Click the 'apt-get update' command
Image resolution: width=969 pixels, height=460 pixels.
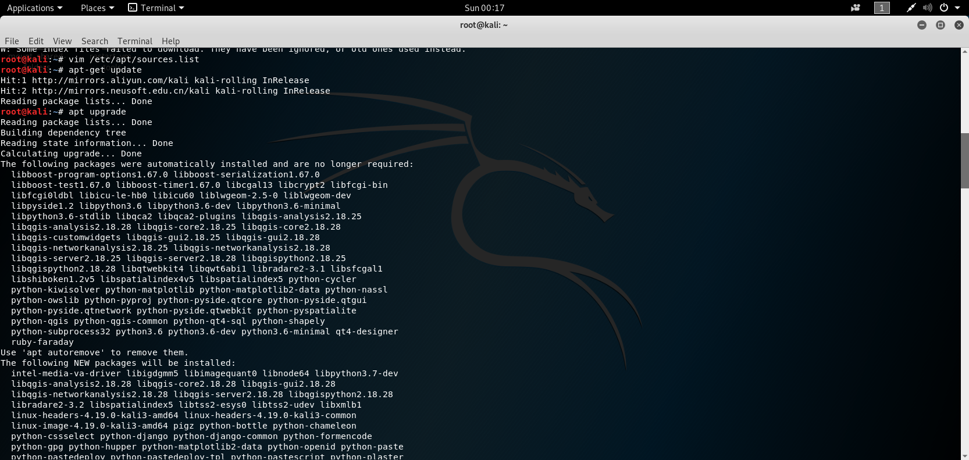(x=105, y=70)
